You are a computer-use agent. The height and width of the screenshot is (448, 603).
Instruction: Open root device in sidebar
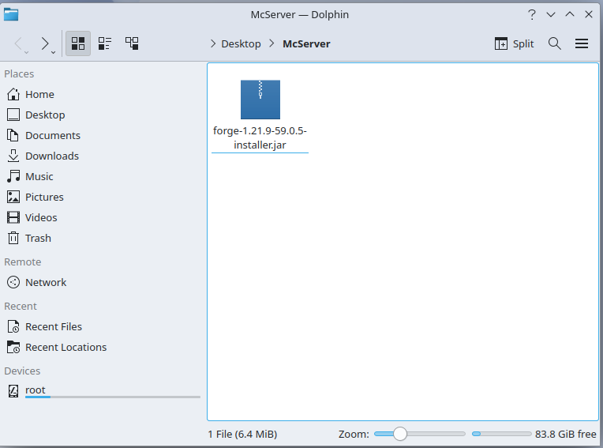(x=36, y=390)
